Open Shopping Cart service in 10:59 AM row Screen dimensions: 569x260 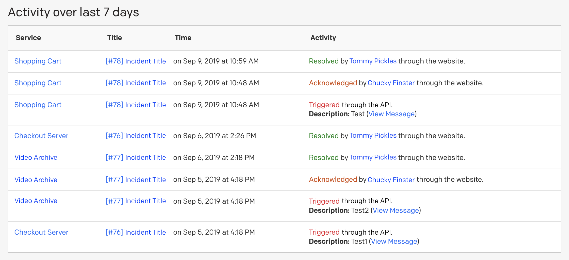[38, 61]
